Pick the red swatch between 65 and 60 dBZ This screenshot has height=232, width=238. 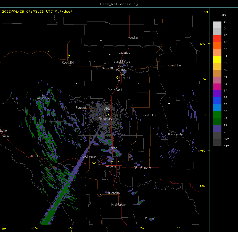tap(217, 39)
